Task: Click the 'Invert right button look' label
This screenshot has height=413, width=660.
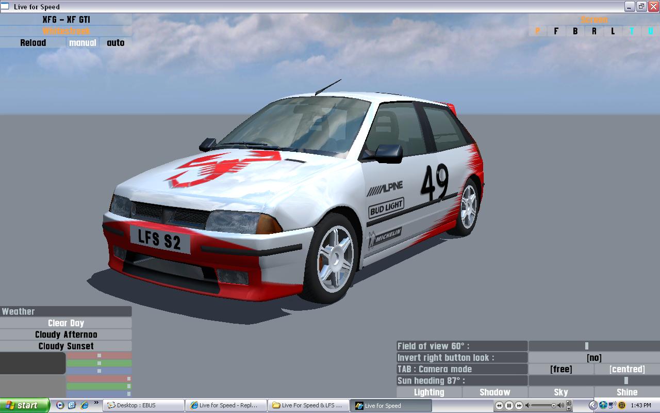Action: [462, 357]
